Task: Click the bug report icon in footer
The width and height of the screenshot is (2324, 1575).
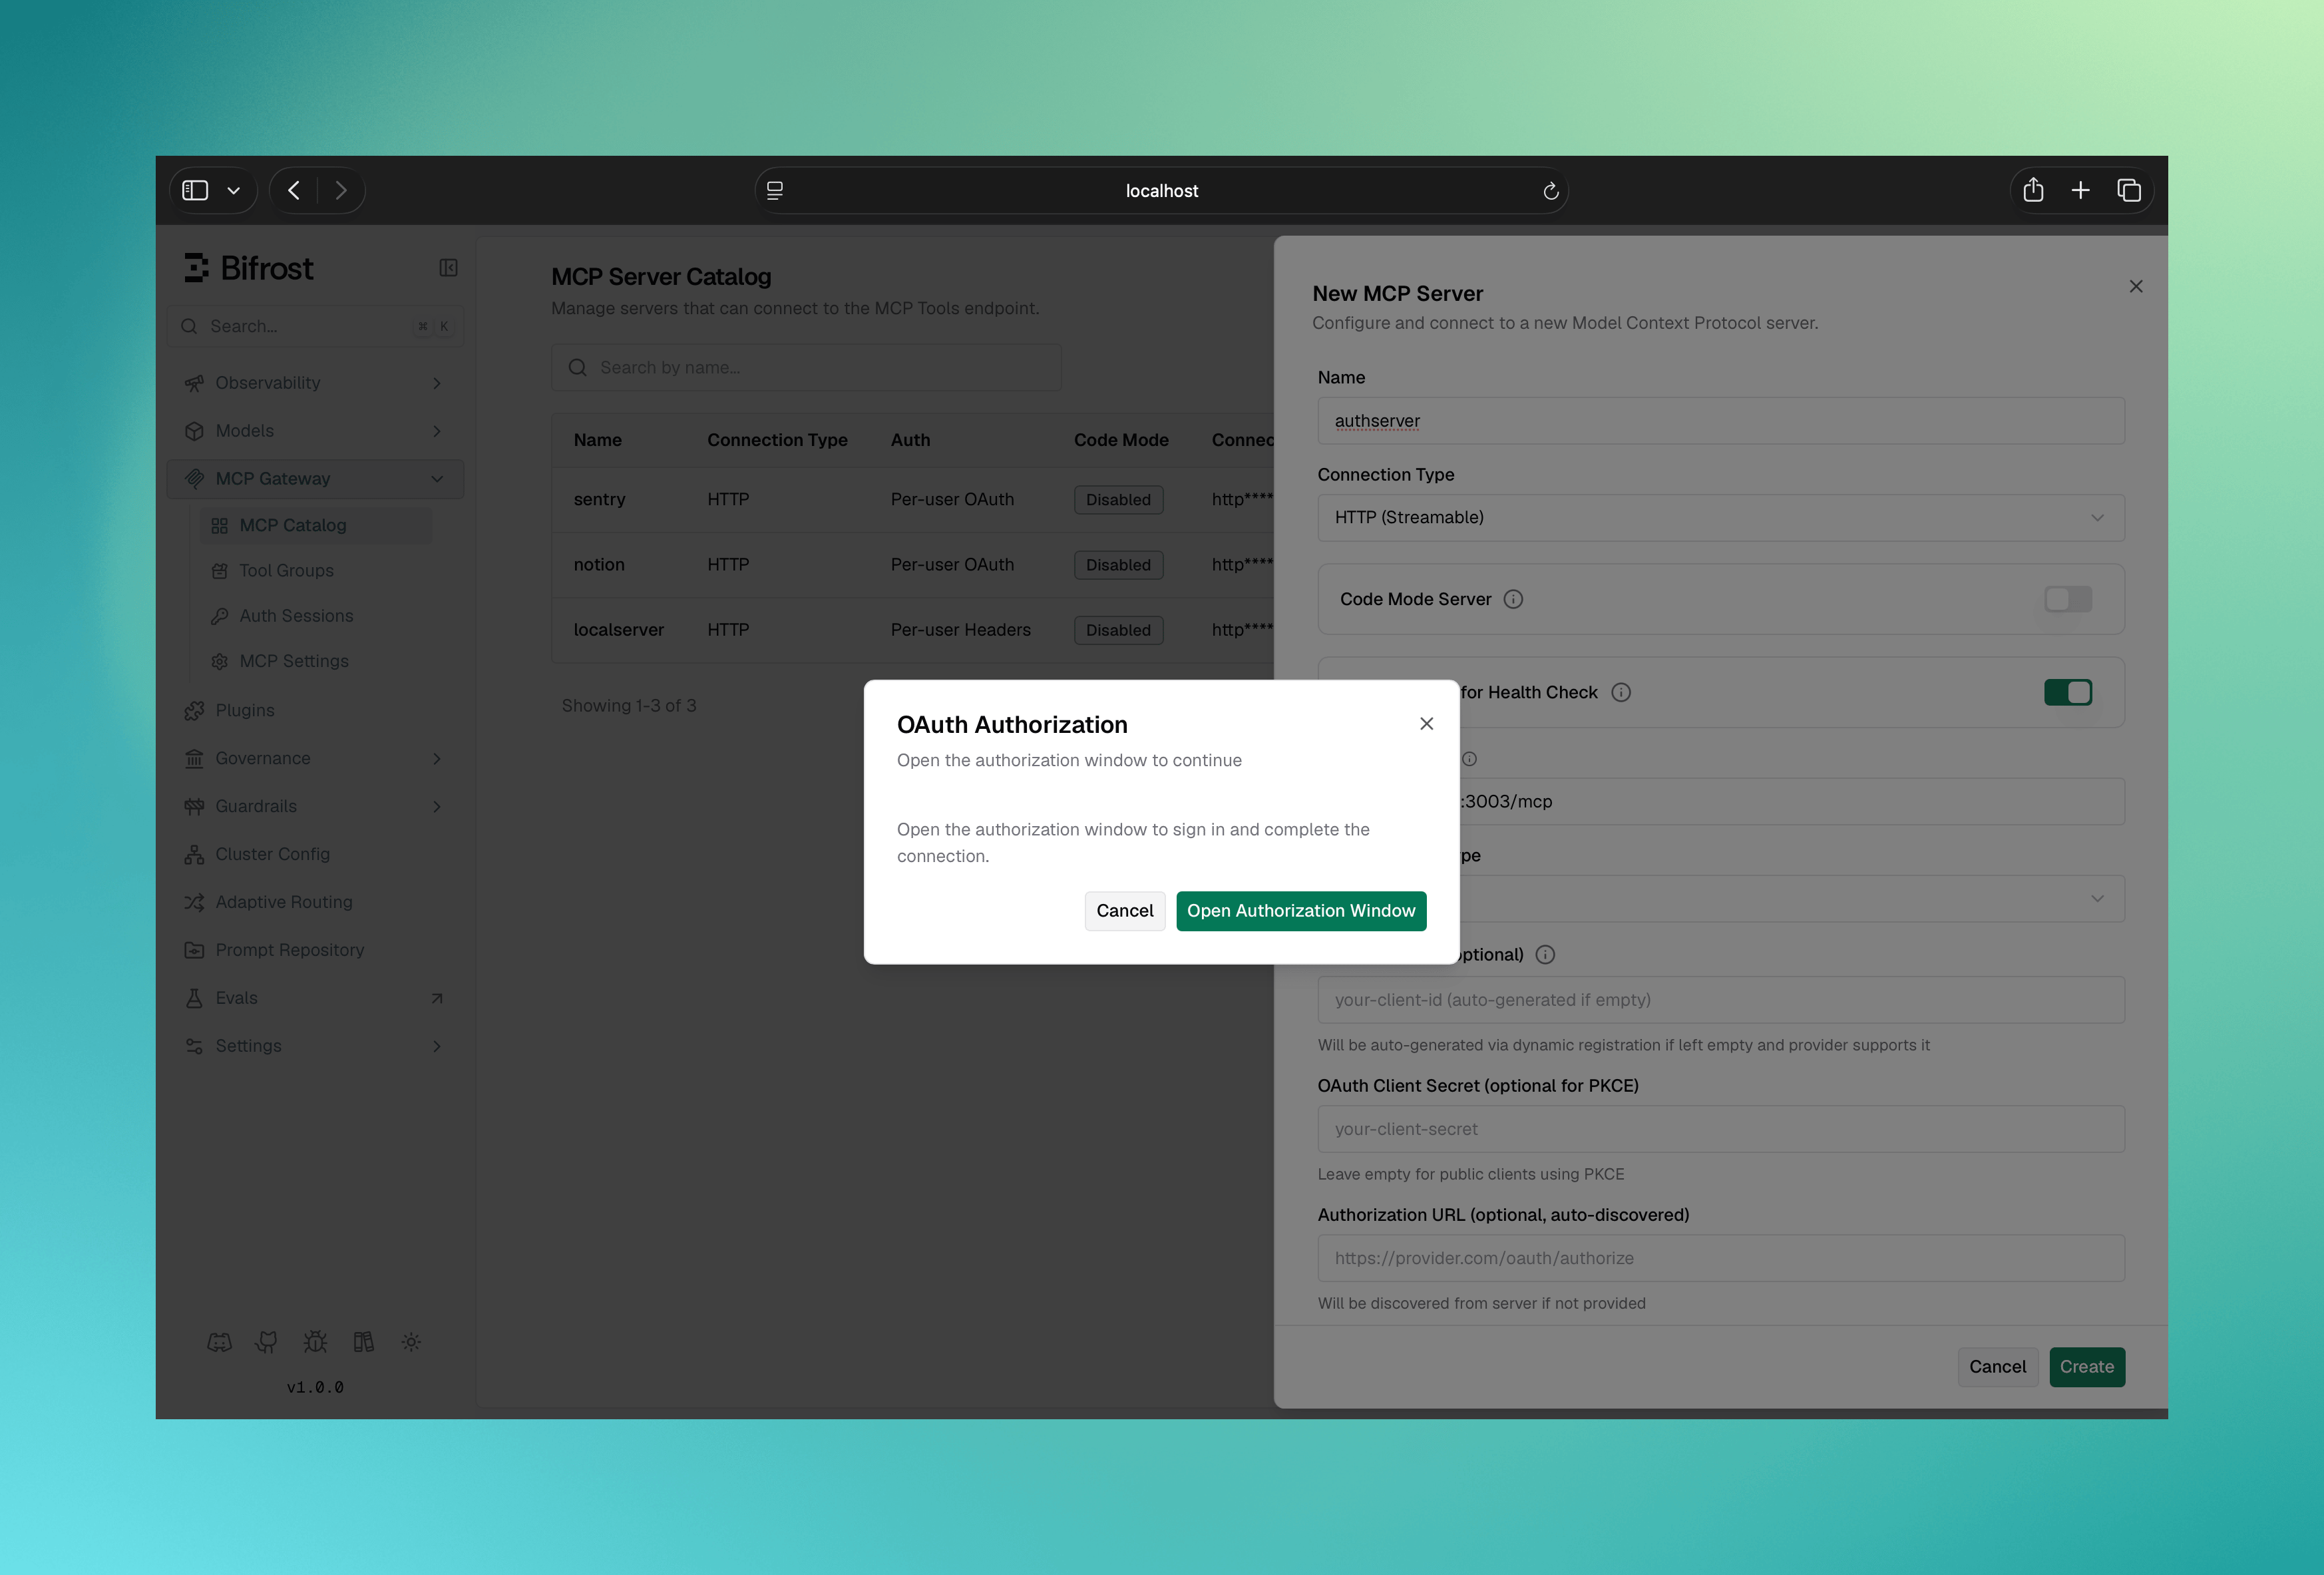Action: click(315, 1342)
